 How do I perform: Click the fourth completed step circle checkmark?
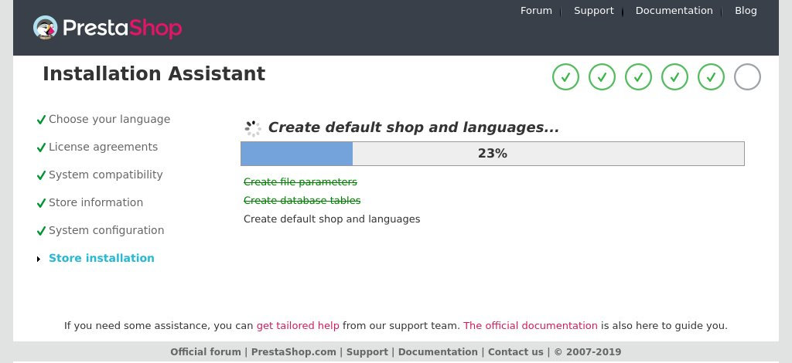click(x=674, y=77)
